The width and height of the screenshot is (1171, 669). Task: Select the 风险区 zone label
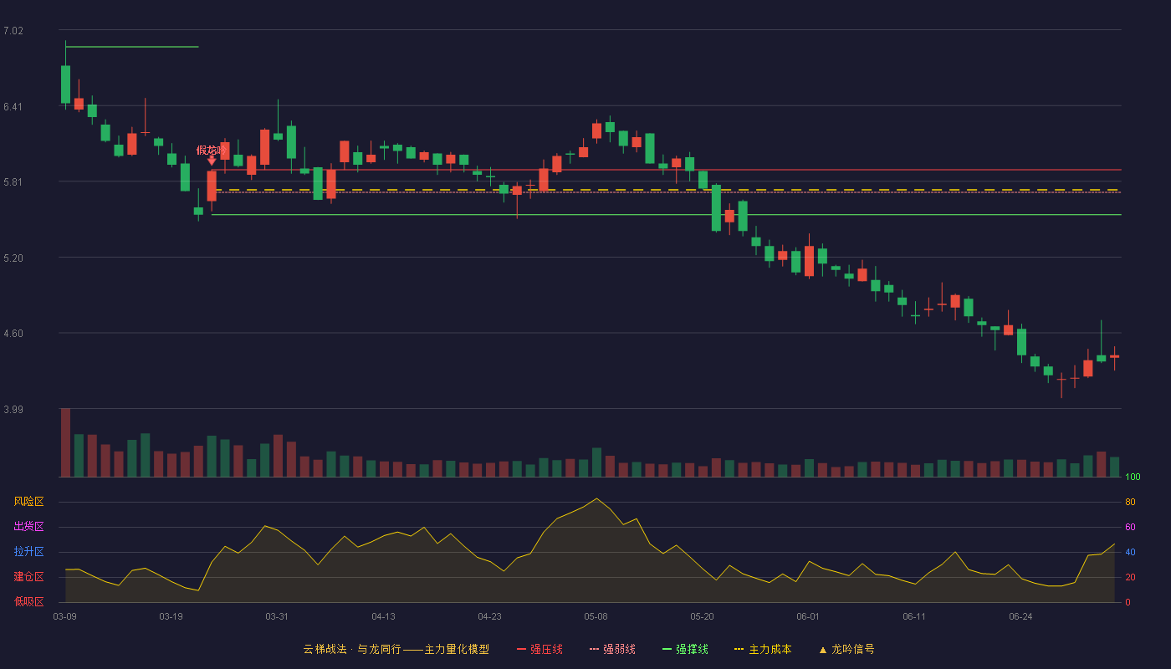28,502
